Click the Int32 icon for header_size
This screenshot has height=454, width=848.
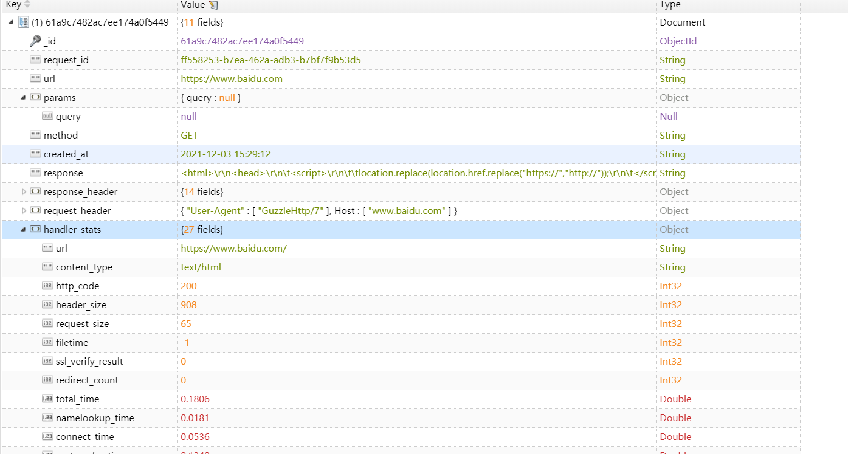pos(47,305)
